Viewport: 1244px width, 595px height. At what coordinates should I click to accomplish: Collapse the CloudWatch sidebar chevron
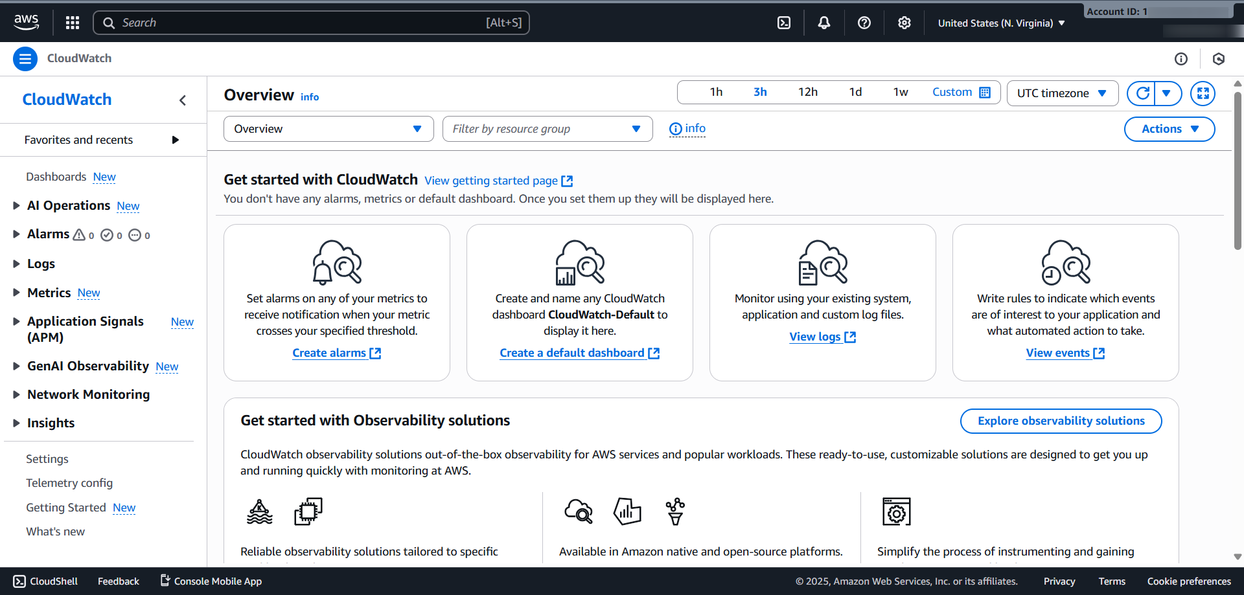(183, 100)
